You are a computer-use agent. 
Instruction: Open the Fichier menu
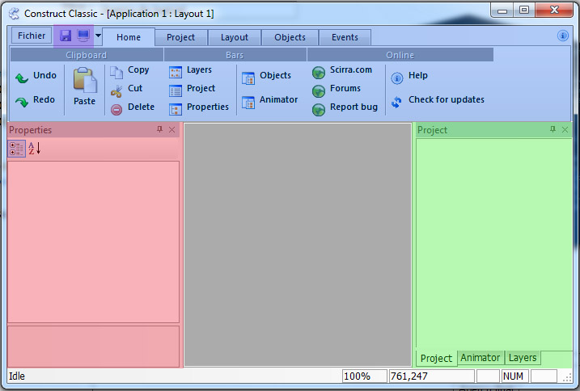(x=32, y=36)
